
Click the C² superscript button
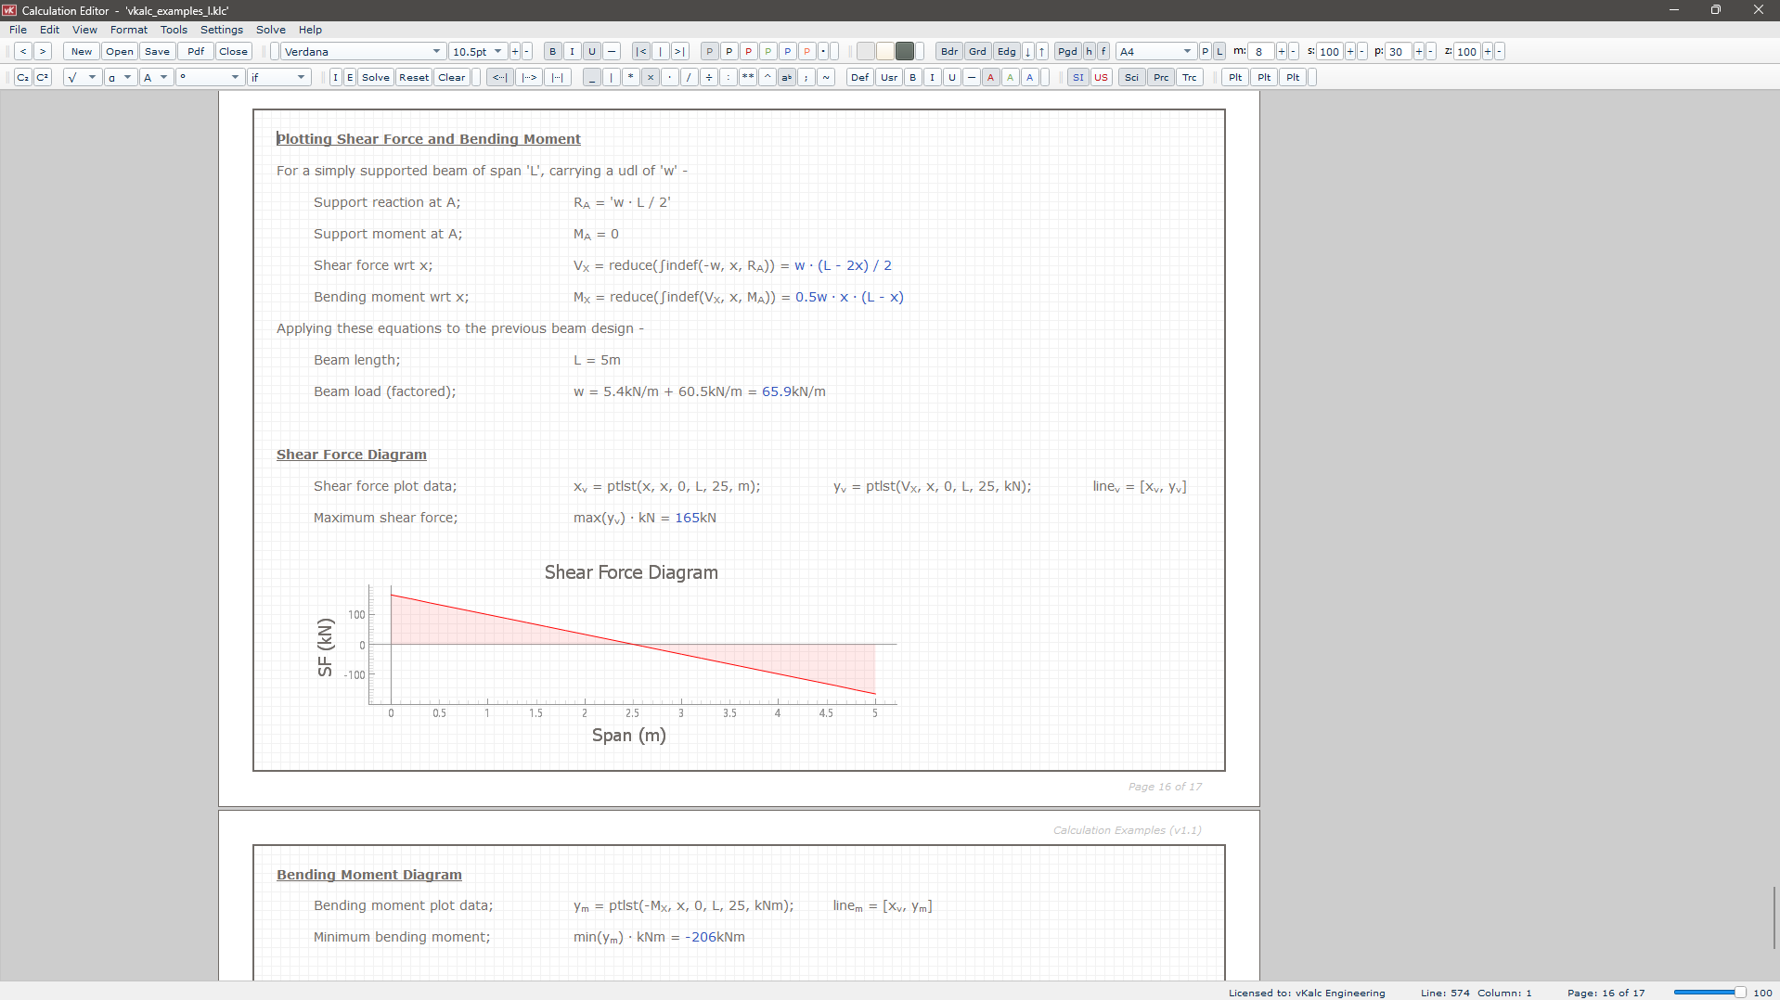tap(43, 78)
